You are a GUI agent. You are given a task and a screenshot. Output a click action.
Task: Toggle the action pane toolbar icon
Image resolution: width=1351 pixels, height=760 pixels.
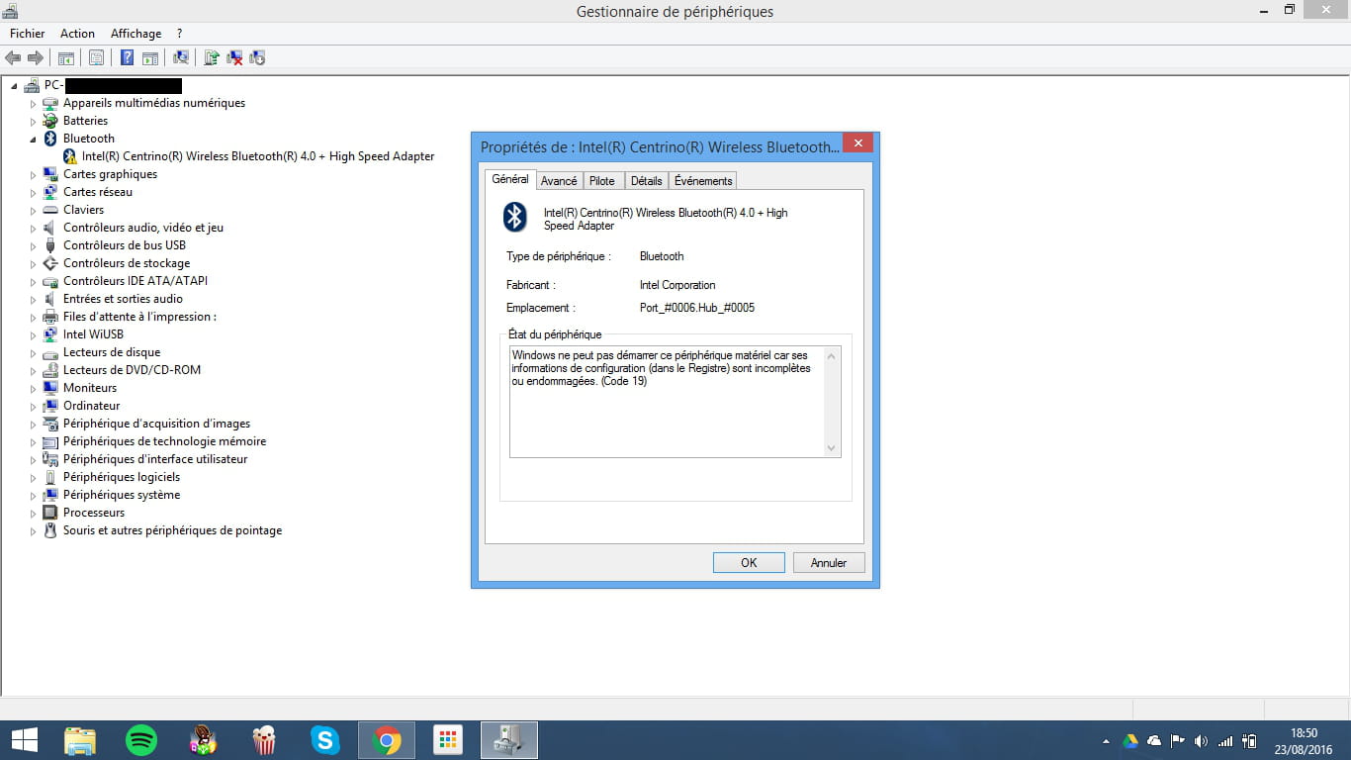150,58
